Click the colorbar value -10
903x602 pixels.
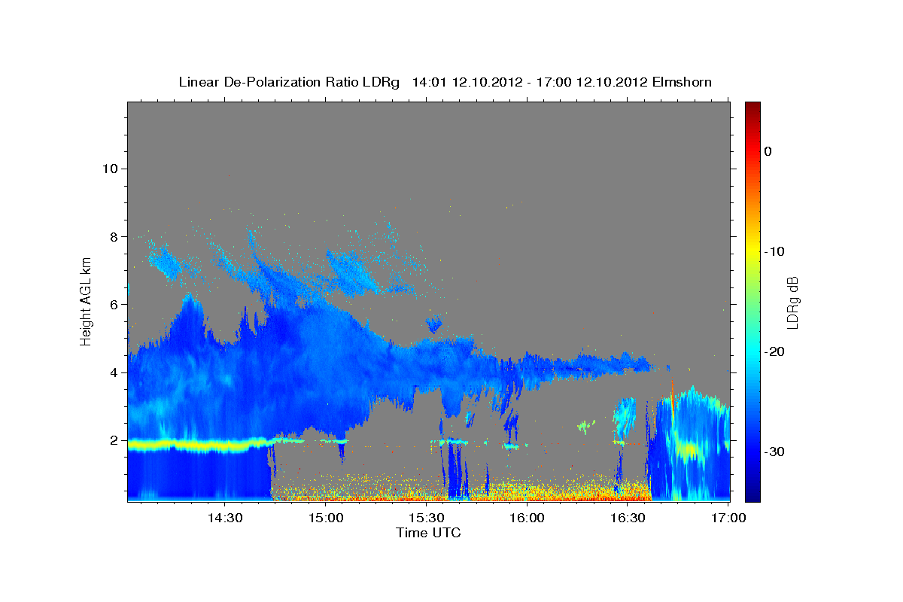pos(774,251)
